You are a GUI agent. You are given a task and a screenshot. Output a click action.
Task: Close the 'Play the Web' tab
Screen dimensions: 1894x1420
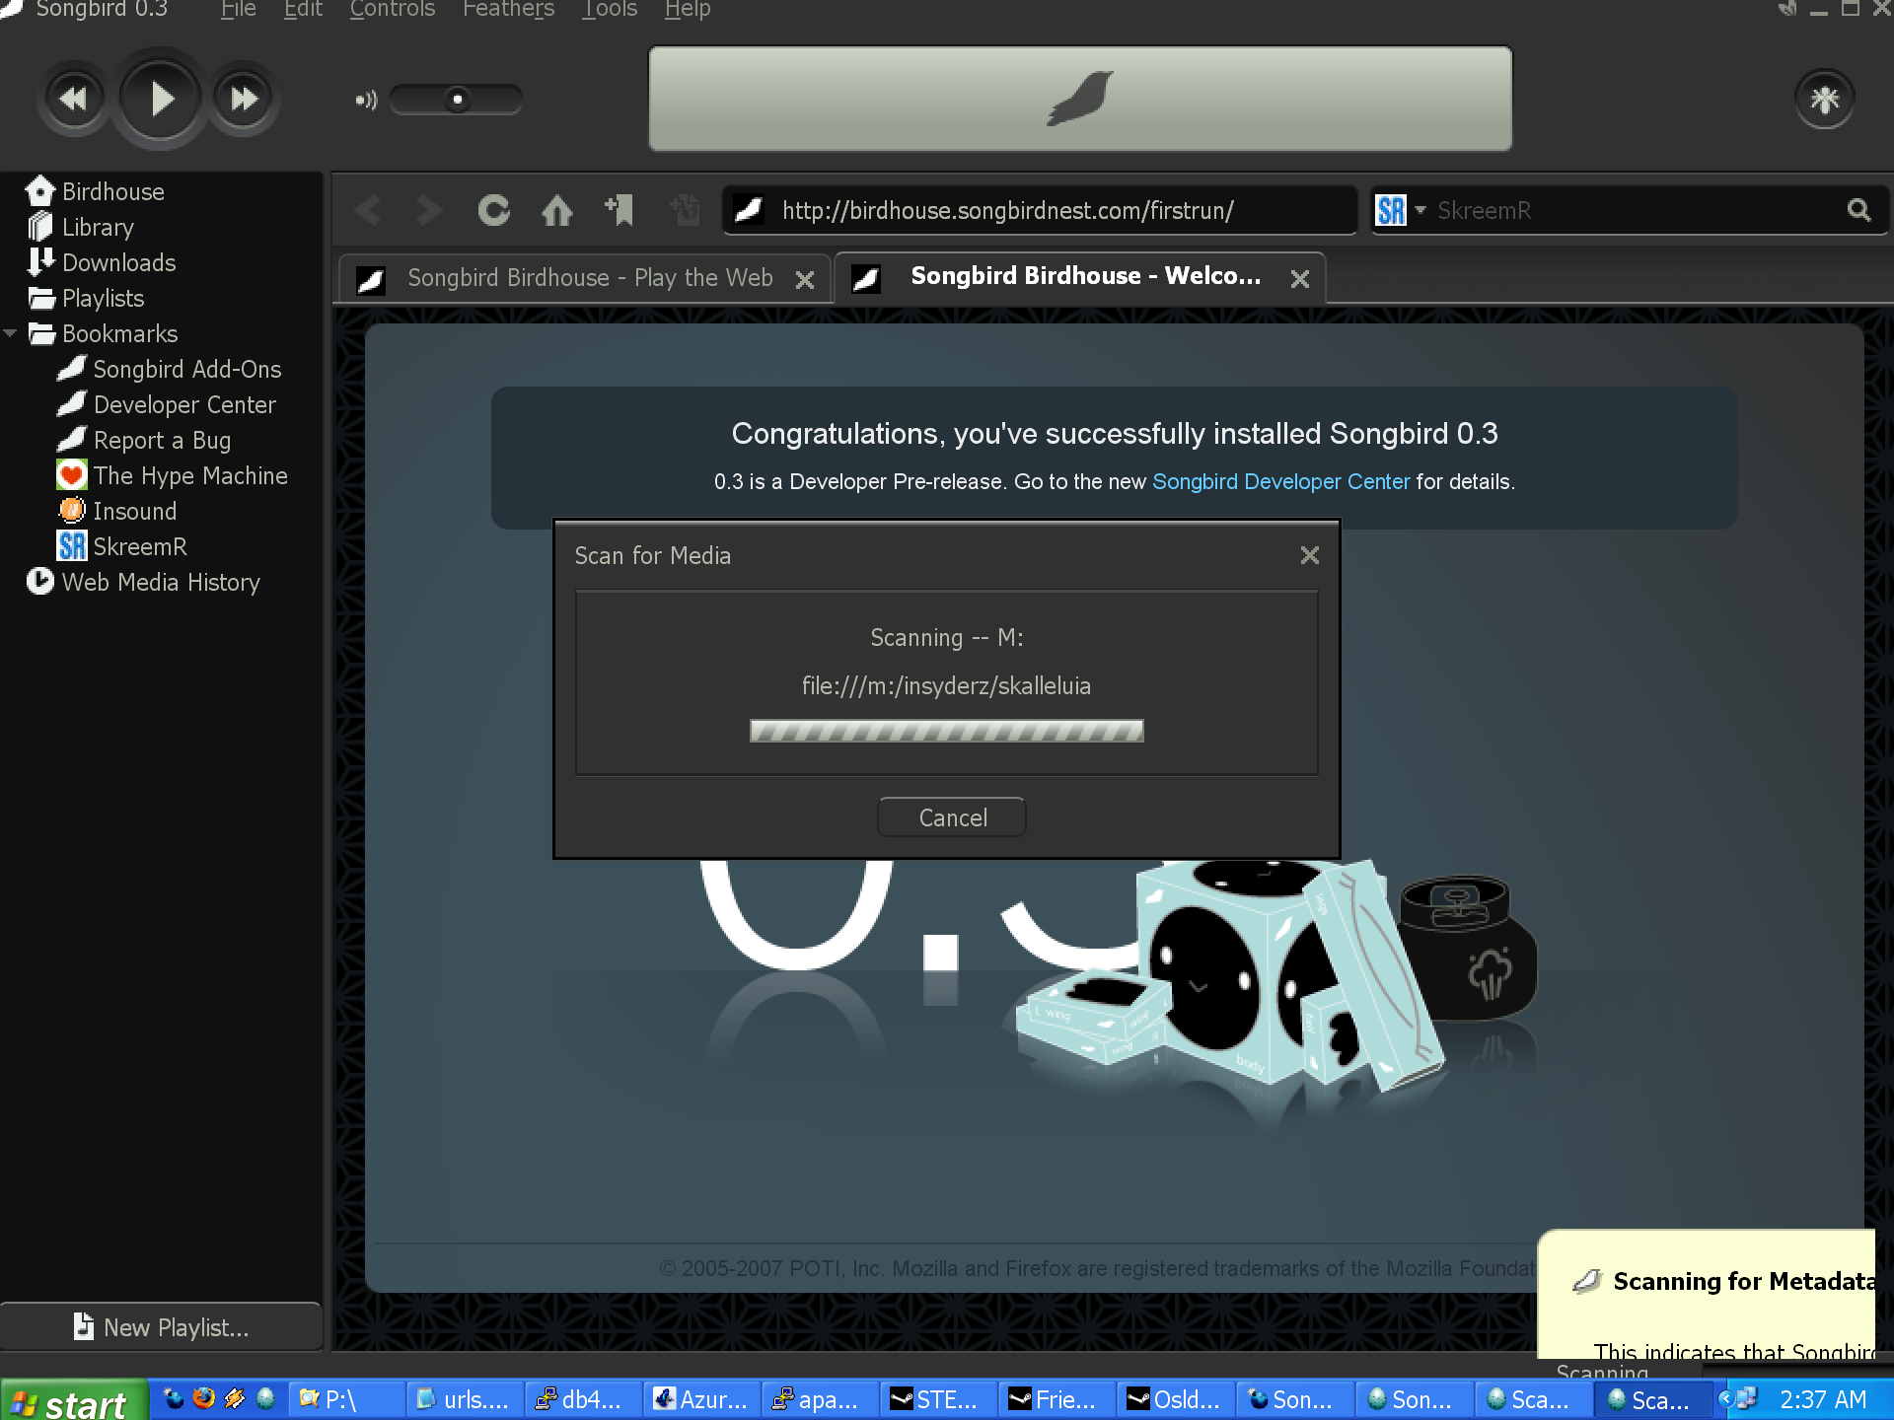[x=805, y=280]
